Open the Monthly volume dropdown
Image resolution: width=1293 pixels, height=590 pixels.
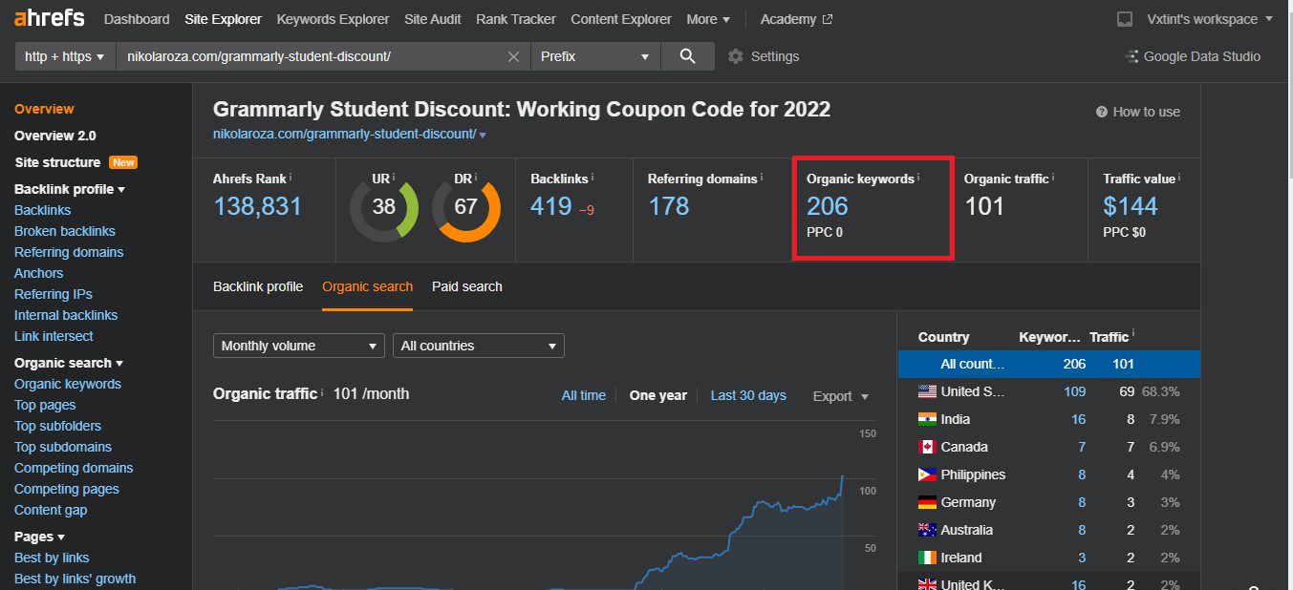click(x=298, y=346)
